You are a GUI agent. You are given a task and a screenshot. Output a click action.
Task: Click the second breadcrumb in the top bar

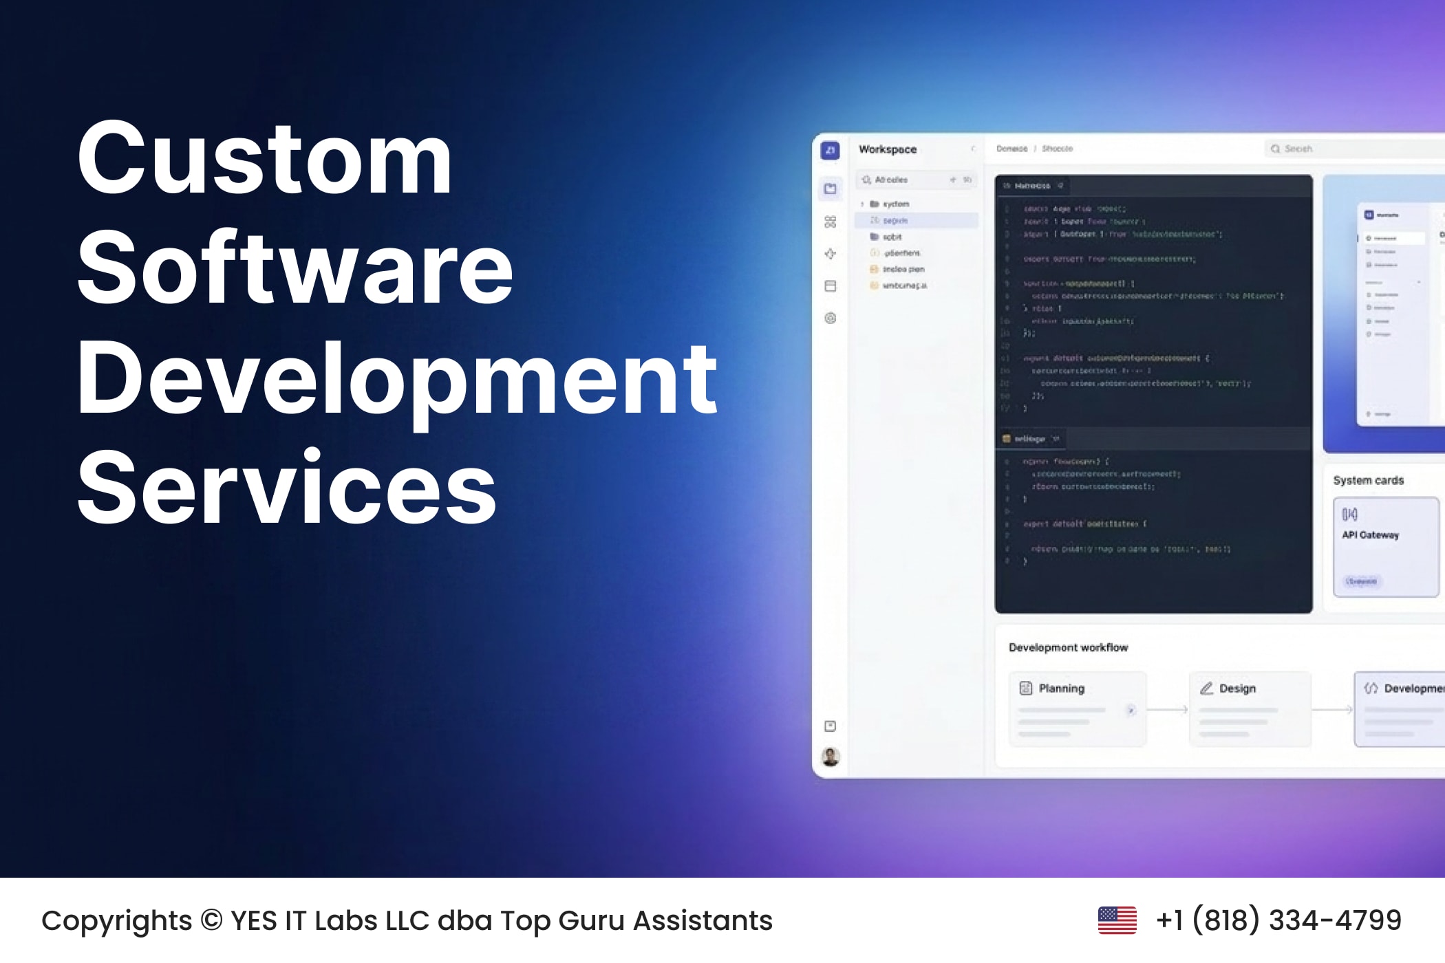[x=1057, y=149]
